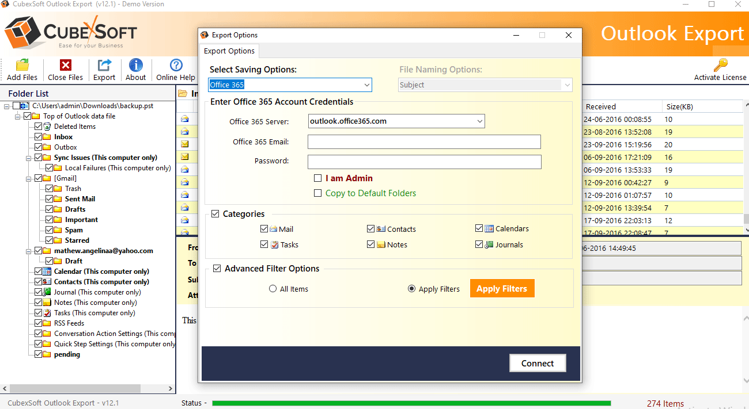The width and height of the screenshot is (749, 409).
Task: Uncheck the Inbox folder checkbox
Action: click(38, 137)
